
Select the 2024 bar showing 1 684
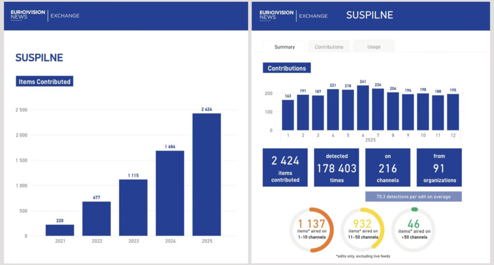click(170, 193)
